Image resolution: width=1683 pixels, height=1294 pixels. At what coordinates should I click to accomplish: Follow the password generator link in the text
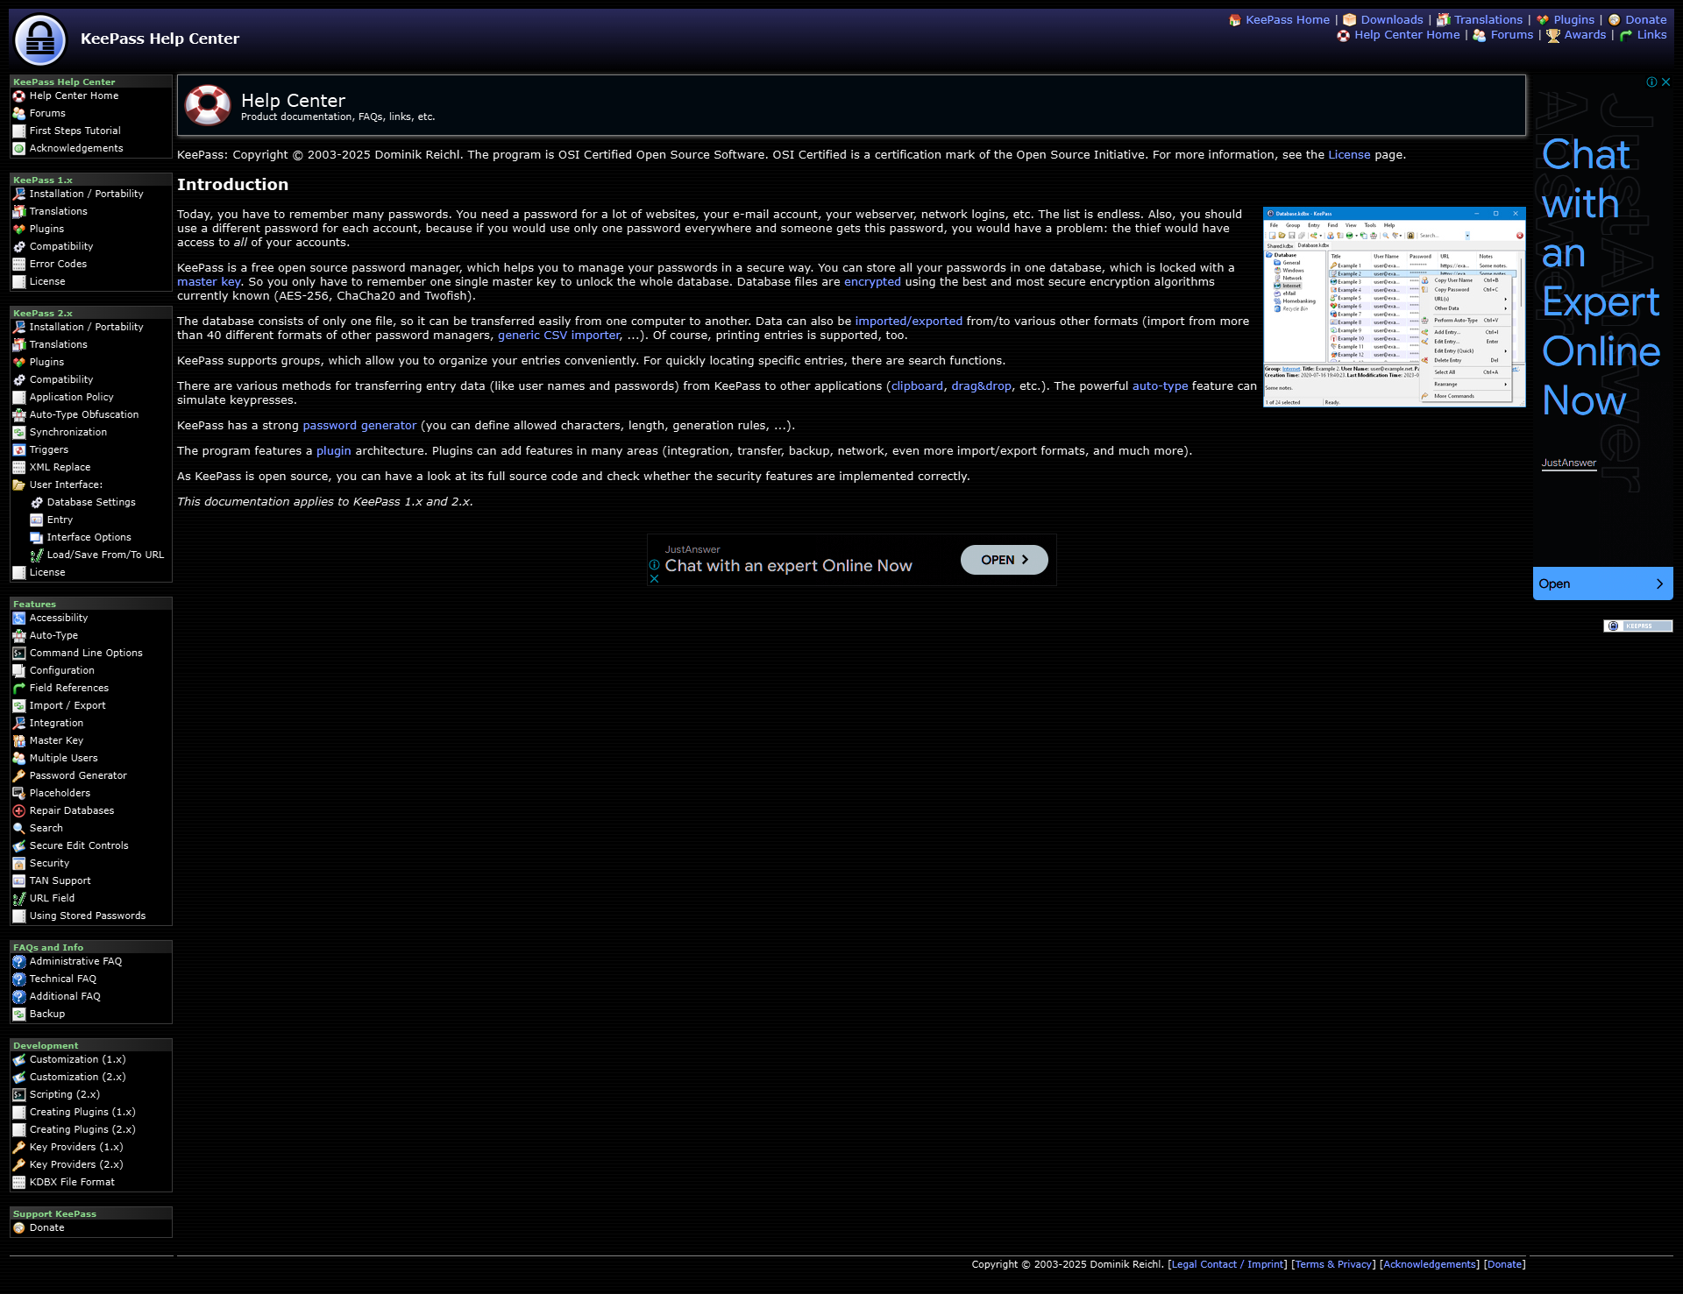coord(359,426)
